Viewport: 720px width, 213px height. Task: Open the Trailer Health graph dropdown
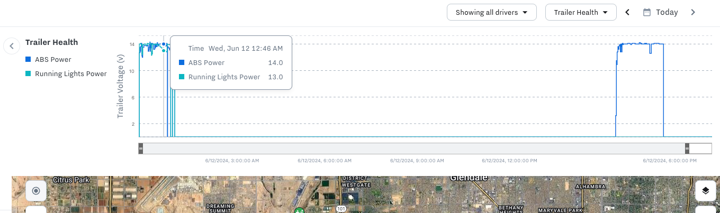pos(580,12)
